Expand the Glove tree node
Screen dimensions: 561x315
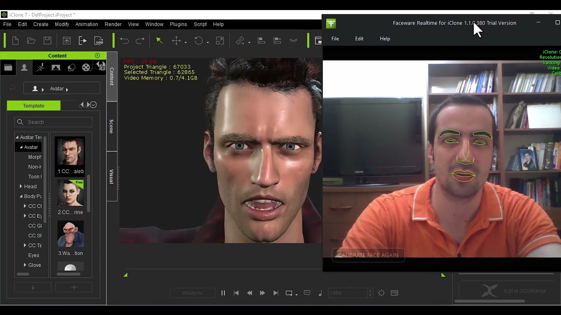coord(25,265)
